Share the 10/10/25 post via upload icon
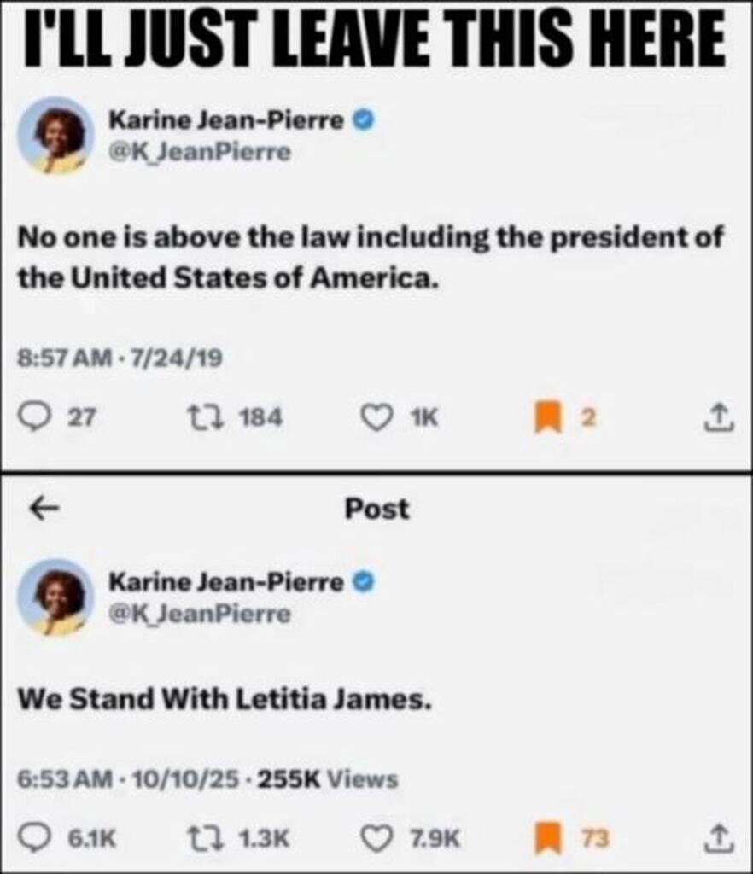753x874 pixels. (719, 838)
